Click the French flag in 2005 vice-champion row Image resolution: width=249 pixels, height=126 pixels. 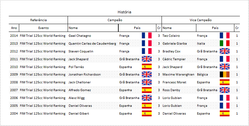click(x=225, y=105)
